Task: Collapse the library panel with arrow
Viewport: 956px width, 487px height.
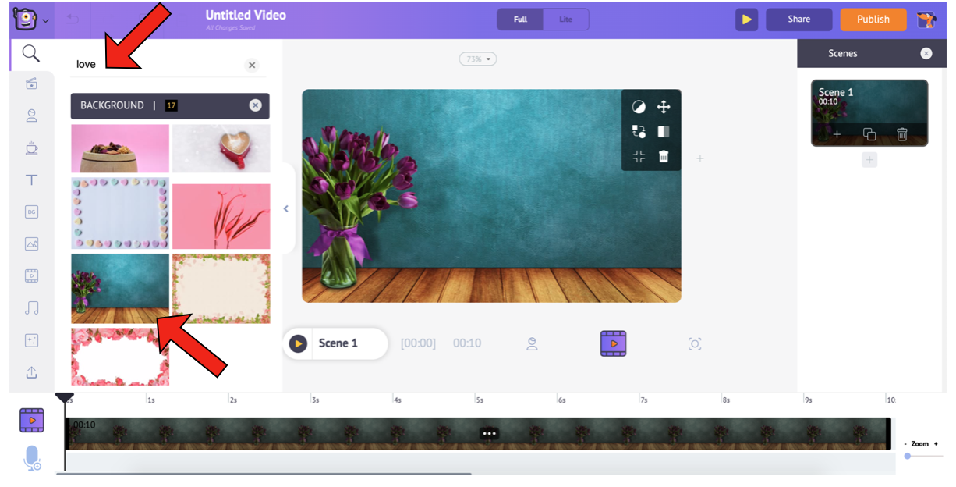Action: pos(285,208)
